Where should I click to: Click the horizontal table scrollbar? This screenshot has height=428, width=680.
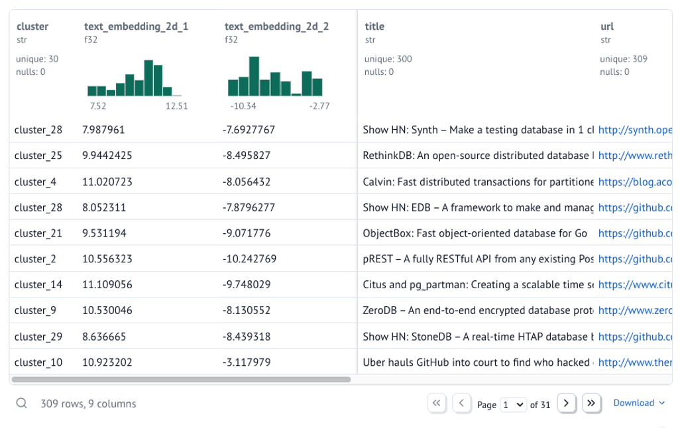182,380
